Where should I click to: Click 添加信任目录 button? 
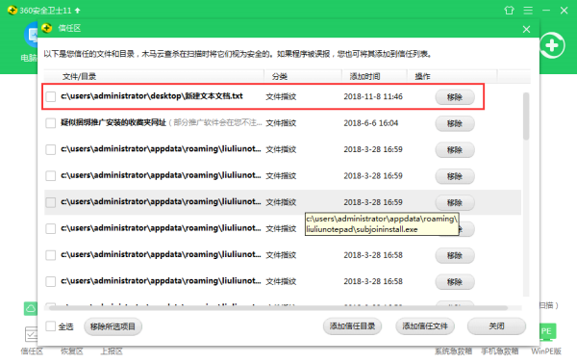(x=352, y=326)
